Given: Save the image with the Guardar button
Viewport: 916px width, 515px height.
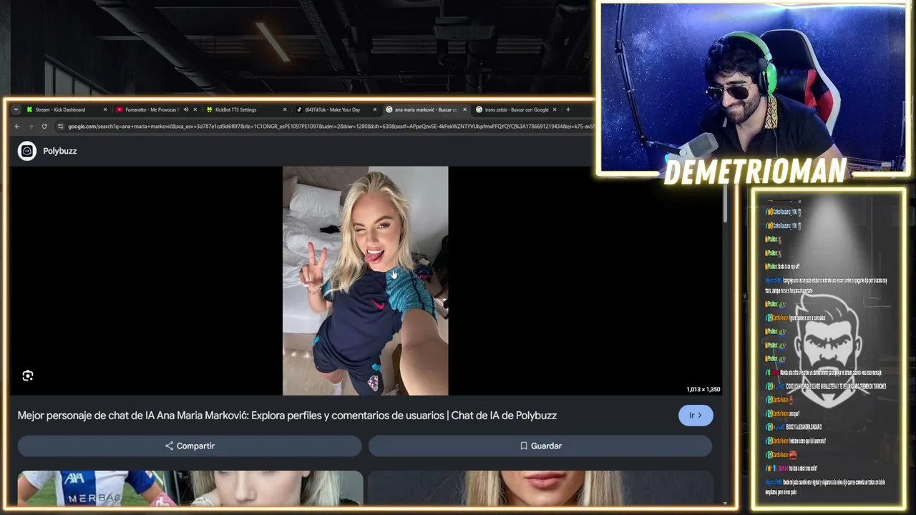Looking at the screenshot, I should click(540, 446).
